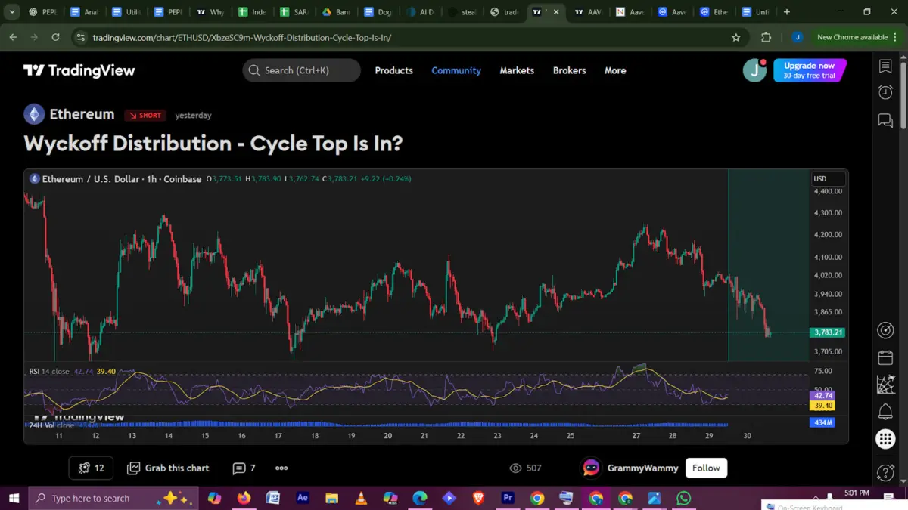Viewport: 908px width, 510px height.
Task: Click the streams target icon in right sidebar
Action: tap(885, 330)
